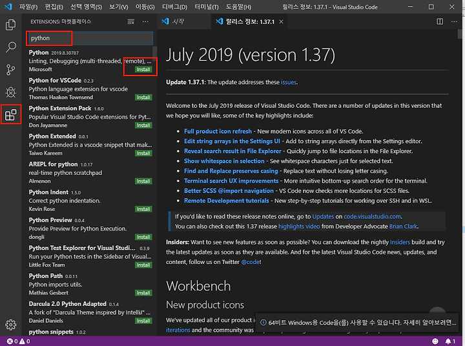Install Python Indent extension

(143, 209)
